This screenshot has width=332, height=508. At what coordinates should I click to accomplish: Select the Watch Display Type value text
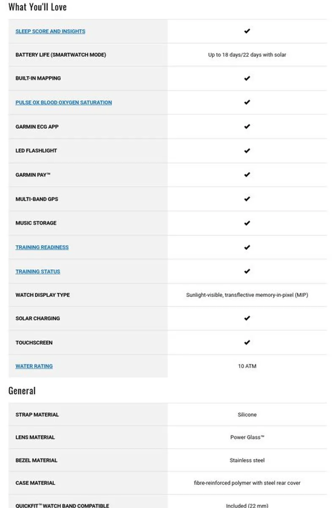click(247, 295)
